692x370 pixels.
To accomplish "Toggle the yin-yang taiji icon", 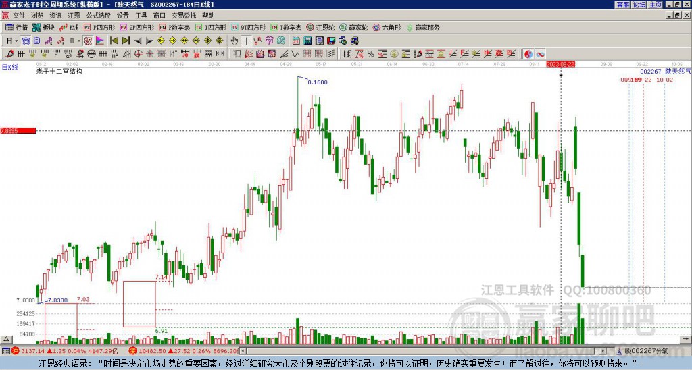I will click(x=528, y=54).
